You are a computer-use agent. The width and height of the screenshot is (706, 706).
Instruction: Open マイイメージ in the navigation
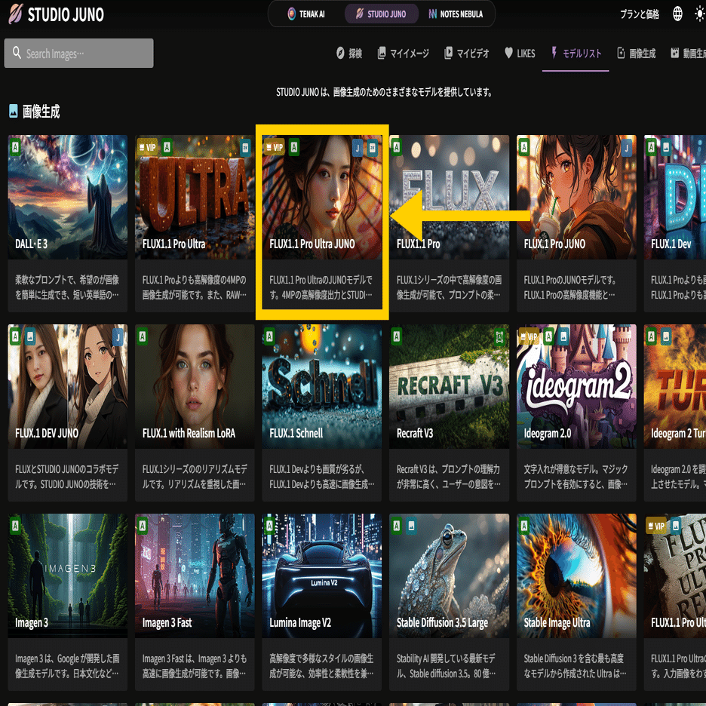click(x=403, y=53)
